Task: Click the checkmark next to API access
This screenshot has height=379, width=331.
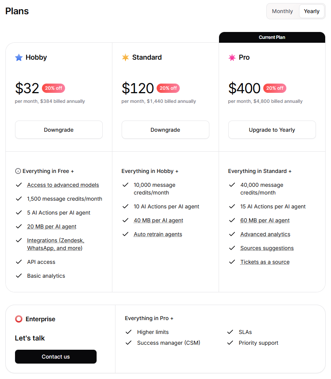Action: point(19,262)
